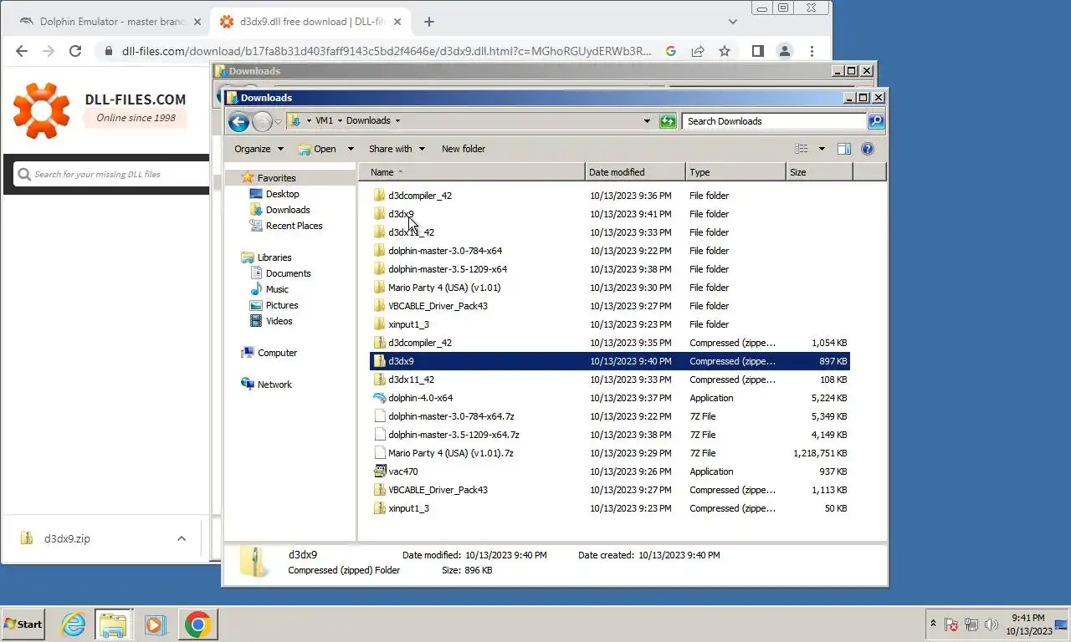Viewport: 1071px width, 642px height.
Task: Click the Google icon in the address bar
Action: point(671,51)
